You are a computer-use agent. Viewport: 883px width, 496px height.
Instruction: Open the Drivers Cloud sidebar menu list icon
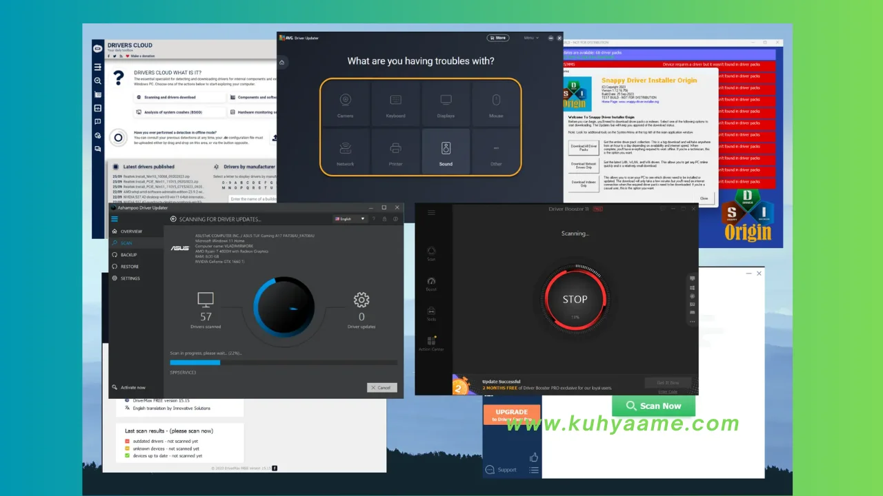(x=98, y=67)
